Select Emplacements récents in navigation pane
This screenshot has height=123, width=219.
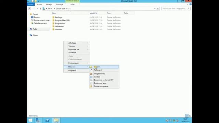tap(42, 20)
